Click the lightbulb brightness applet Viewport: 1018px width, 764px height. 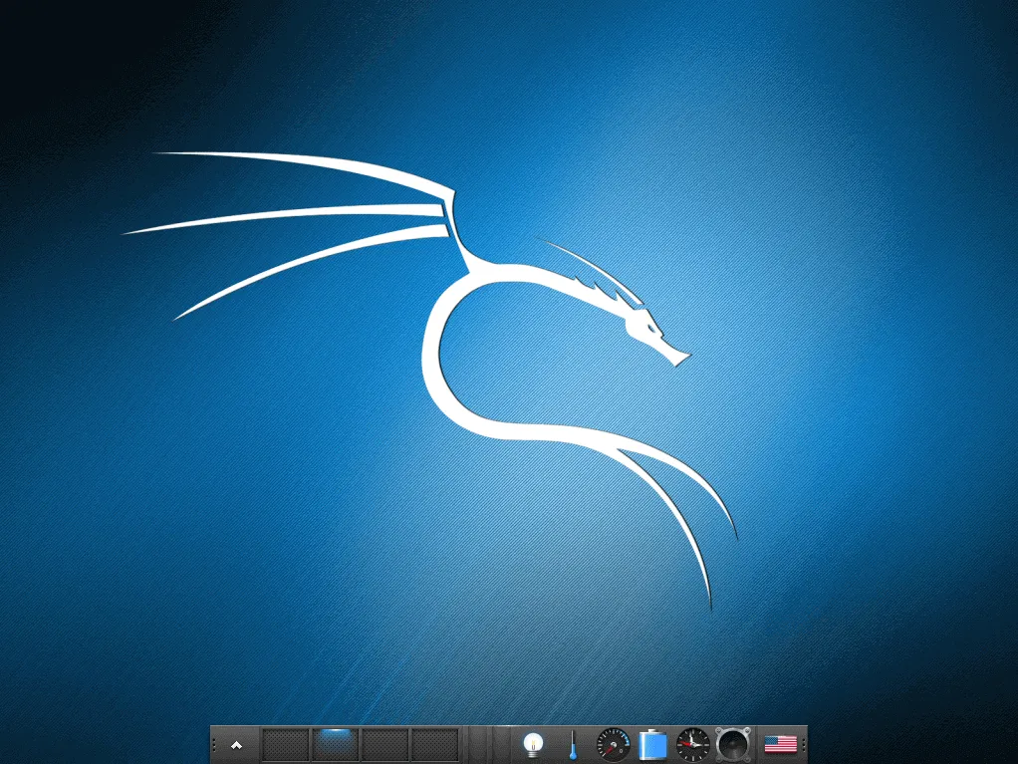(532, 745)
